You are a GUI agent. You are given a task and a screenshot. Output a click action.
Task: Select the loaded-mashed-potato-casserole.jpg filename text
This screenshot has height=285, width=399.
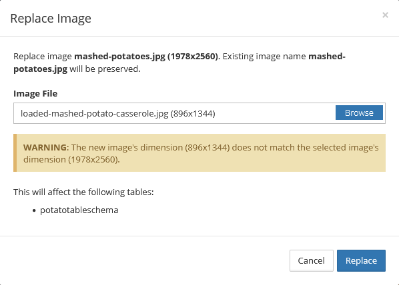[x=94, y=114]
